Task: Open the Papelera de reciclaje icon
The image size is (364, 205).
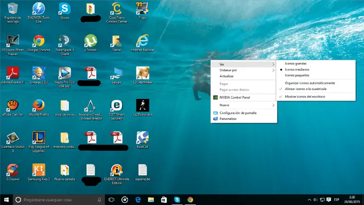Action: pos(13,9)
